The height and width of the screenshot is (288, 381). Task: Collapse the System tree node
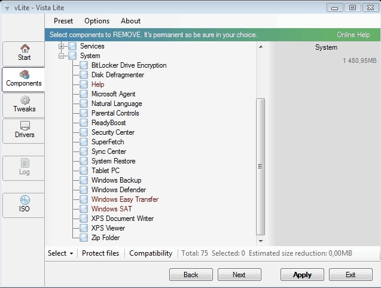point(61,56)
